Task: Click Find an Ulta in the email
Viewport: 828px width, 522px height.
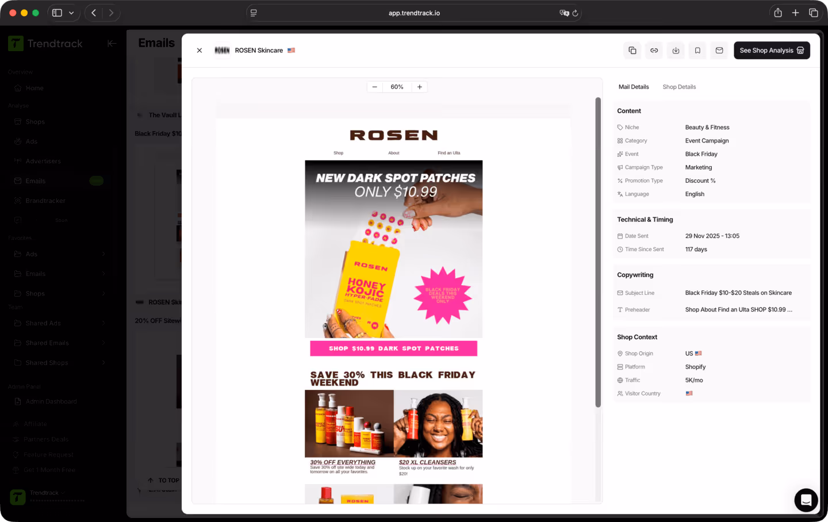Action: point(449,153)
